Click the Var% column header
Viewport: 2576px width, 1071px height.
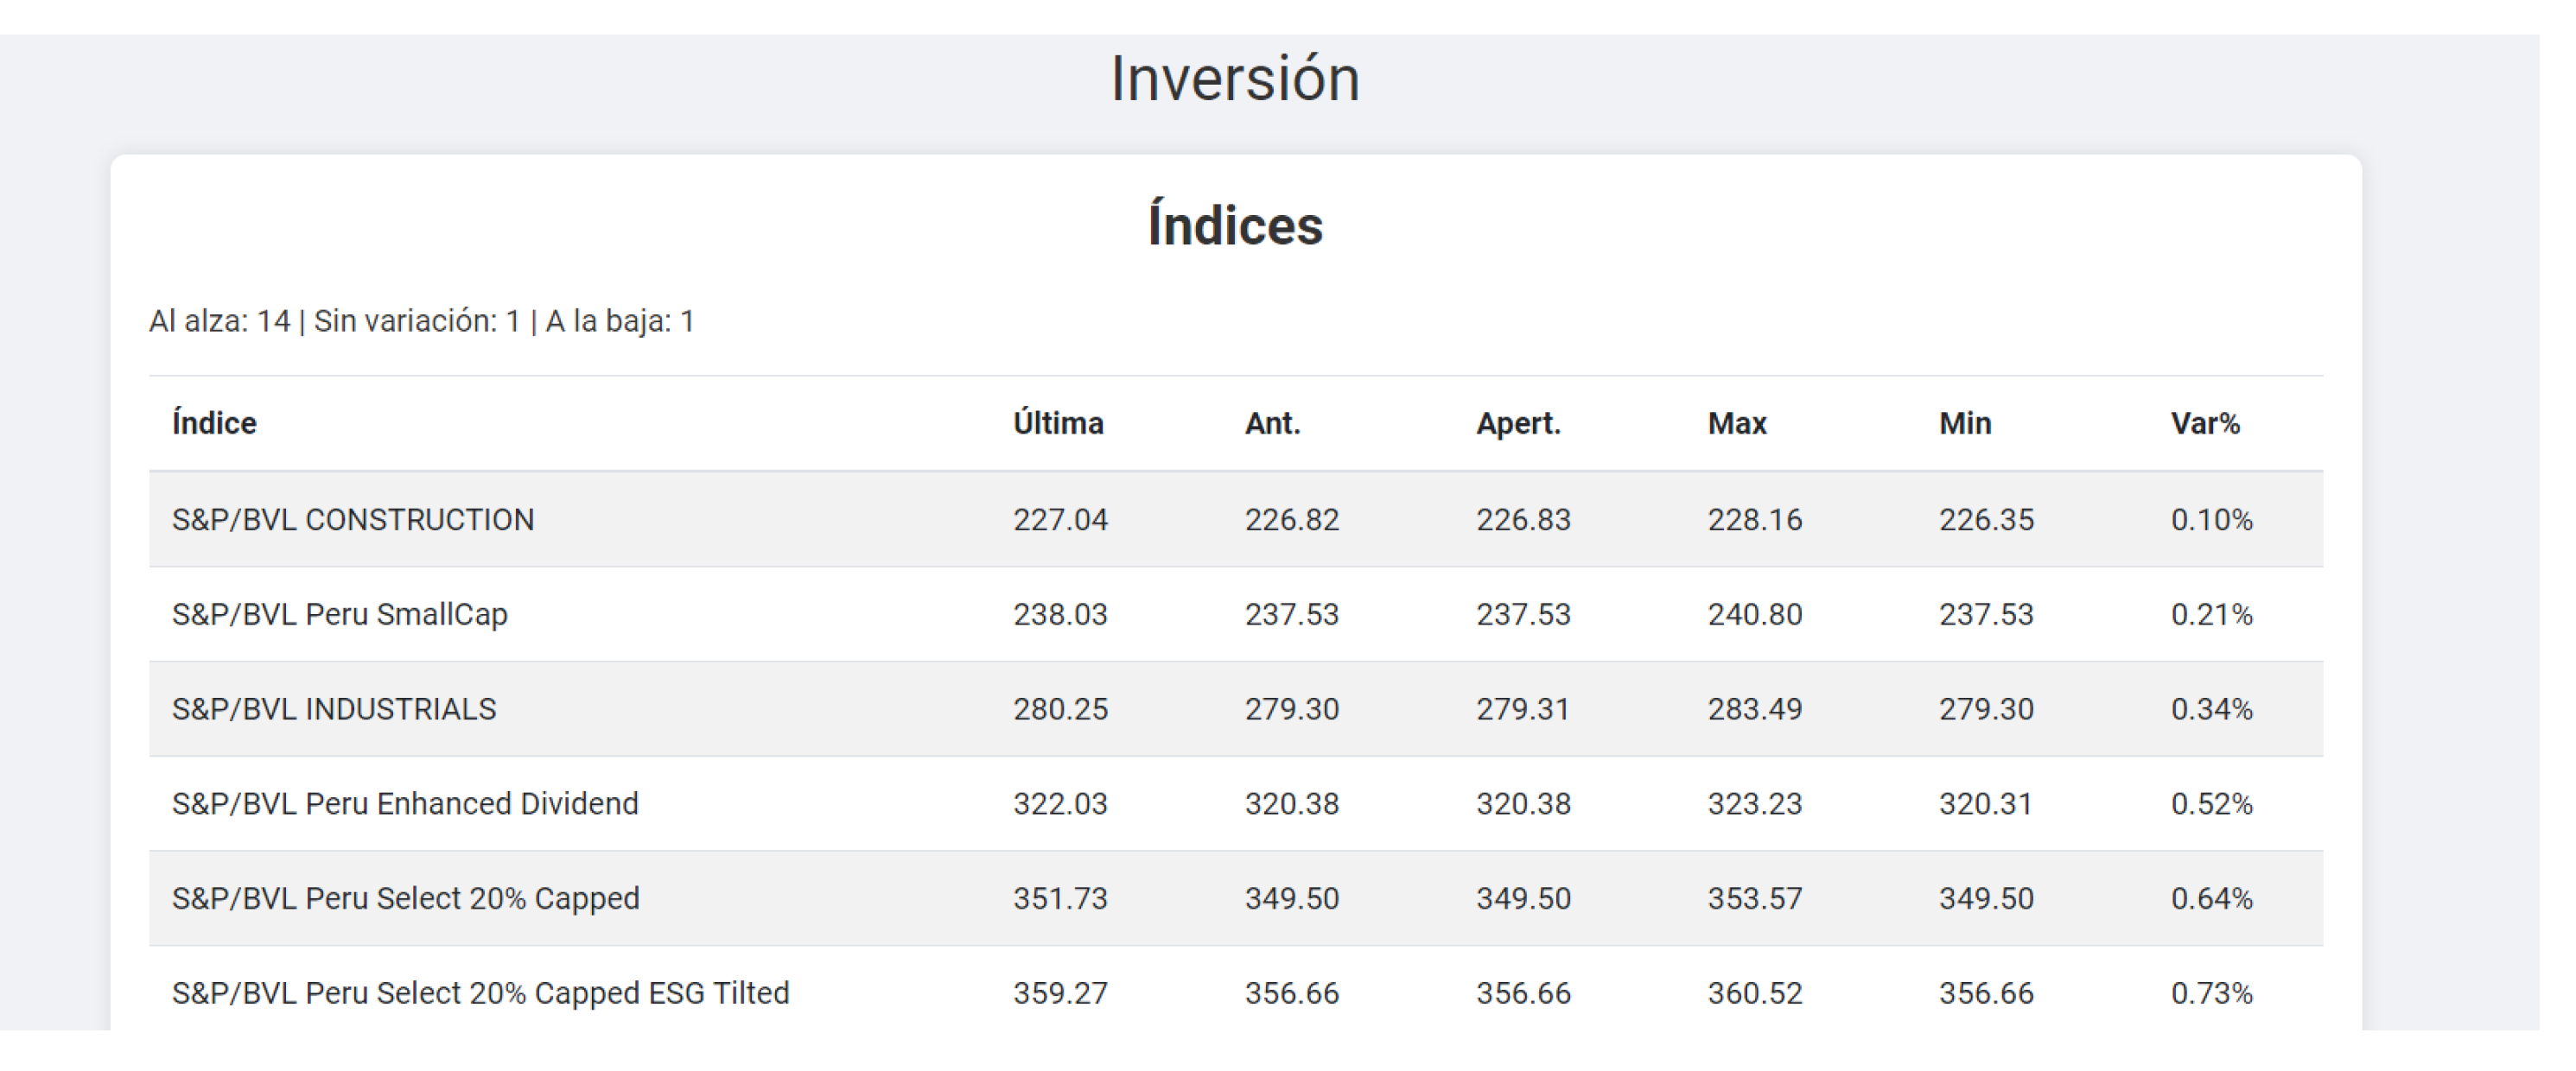[x=2205, y=423]
